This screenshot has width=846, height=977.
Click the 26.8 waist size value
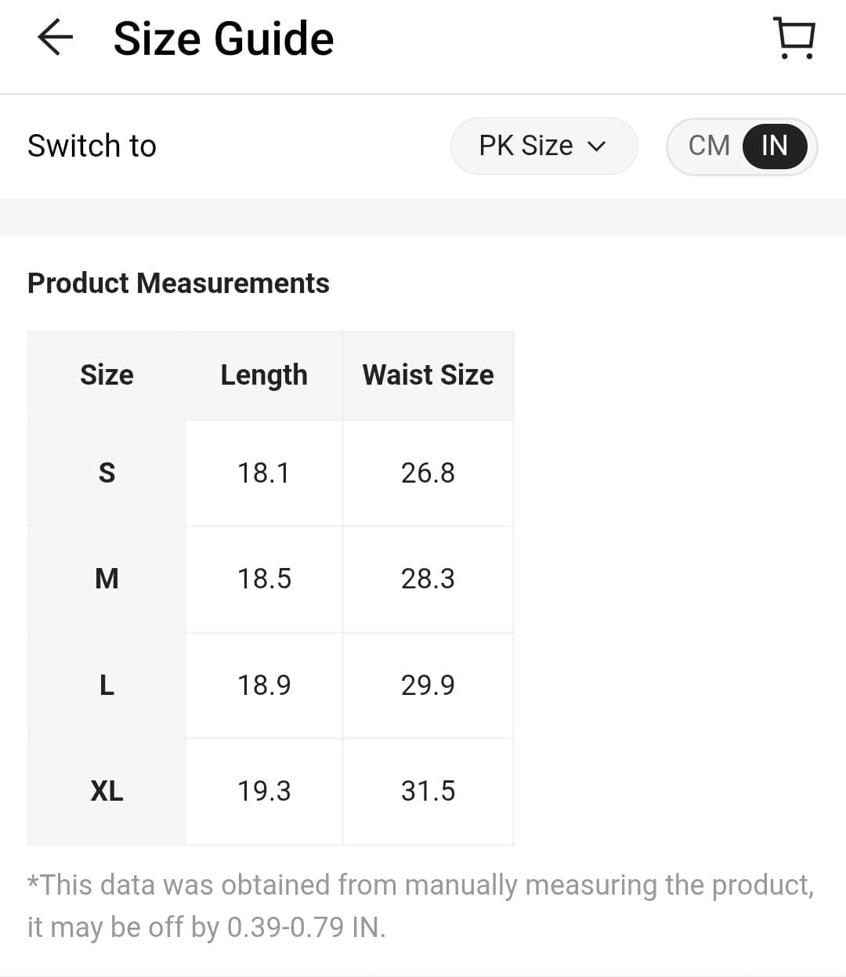pos(428,473)
